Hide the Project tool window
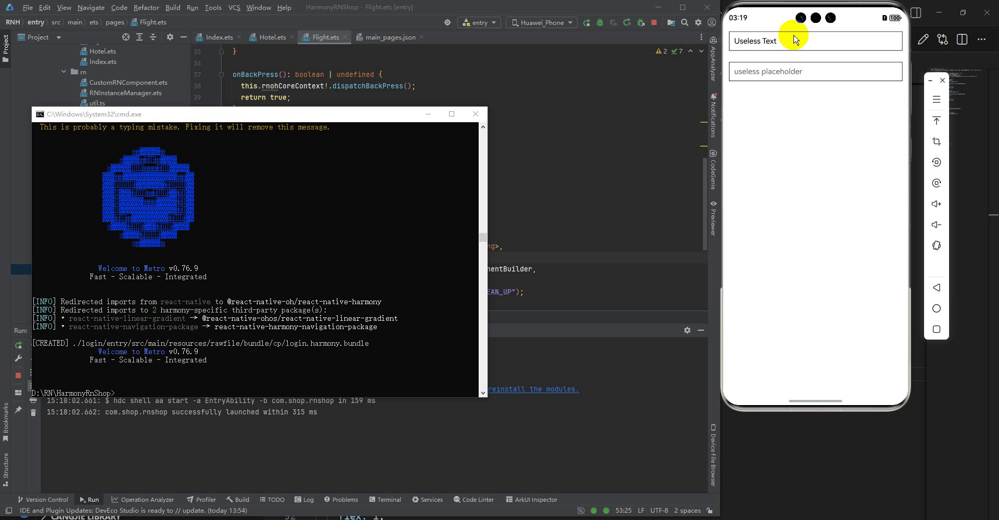999x520 pixels. point(183,37)
